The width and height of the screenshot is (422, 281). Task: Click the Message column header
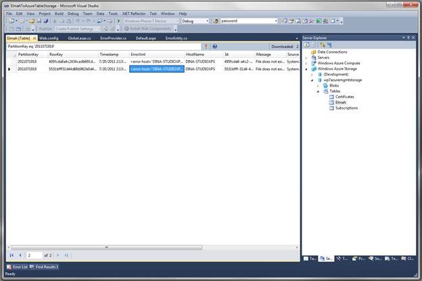(x=270, y=55)
